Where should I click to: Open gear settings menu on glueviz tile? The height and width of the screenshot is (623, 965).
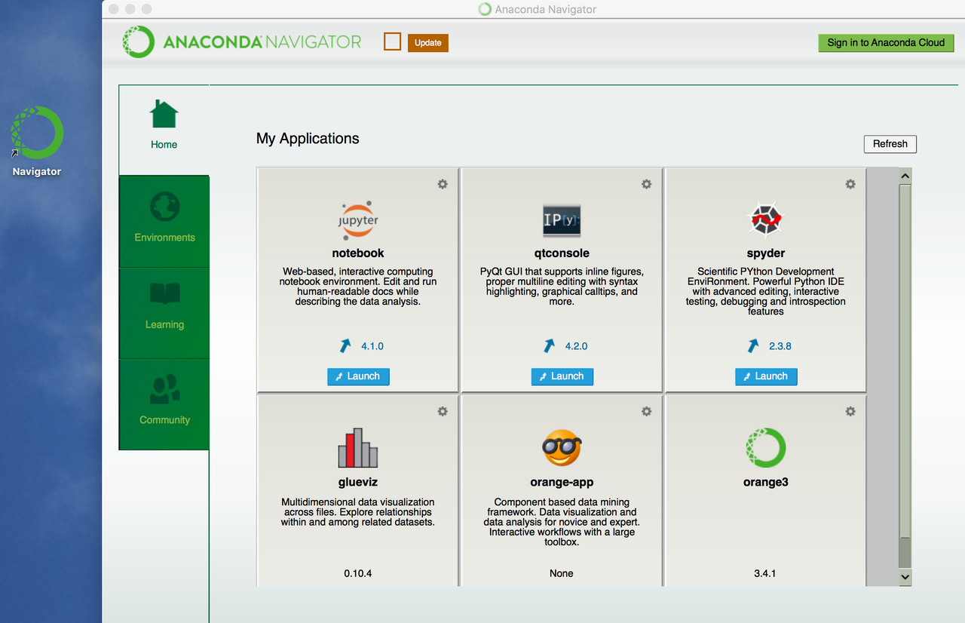coord(443,411)
